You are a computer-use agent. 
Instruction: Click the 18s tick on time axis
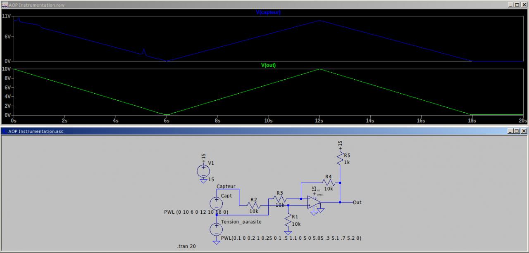472,121
